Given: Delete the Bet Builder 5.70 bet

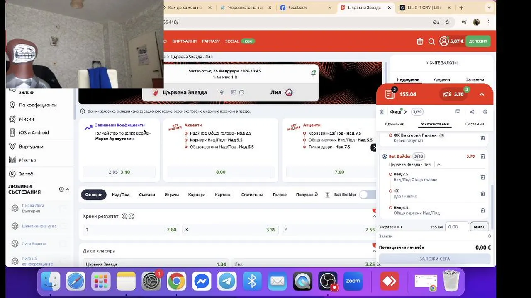Looking at the screenshot, I should [482, 156].
